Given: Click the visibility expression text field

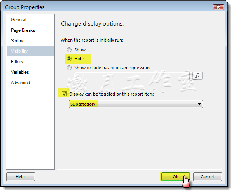Looking at the screenshot, I should 132,76.
